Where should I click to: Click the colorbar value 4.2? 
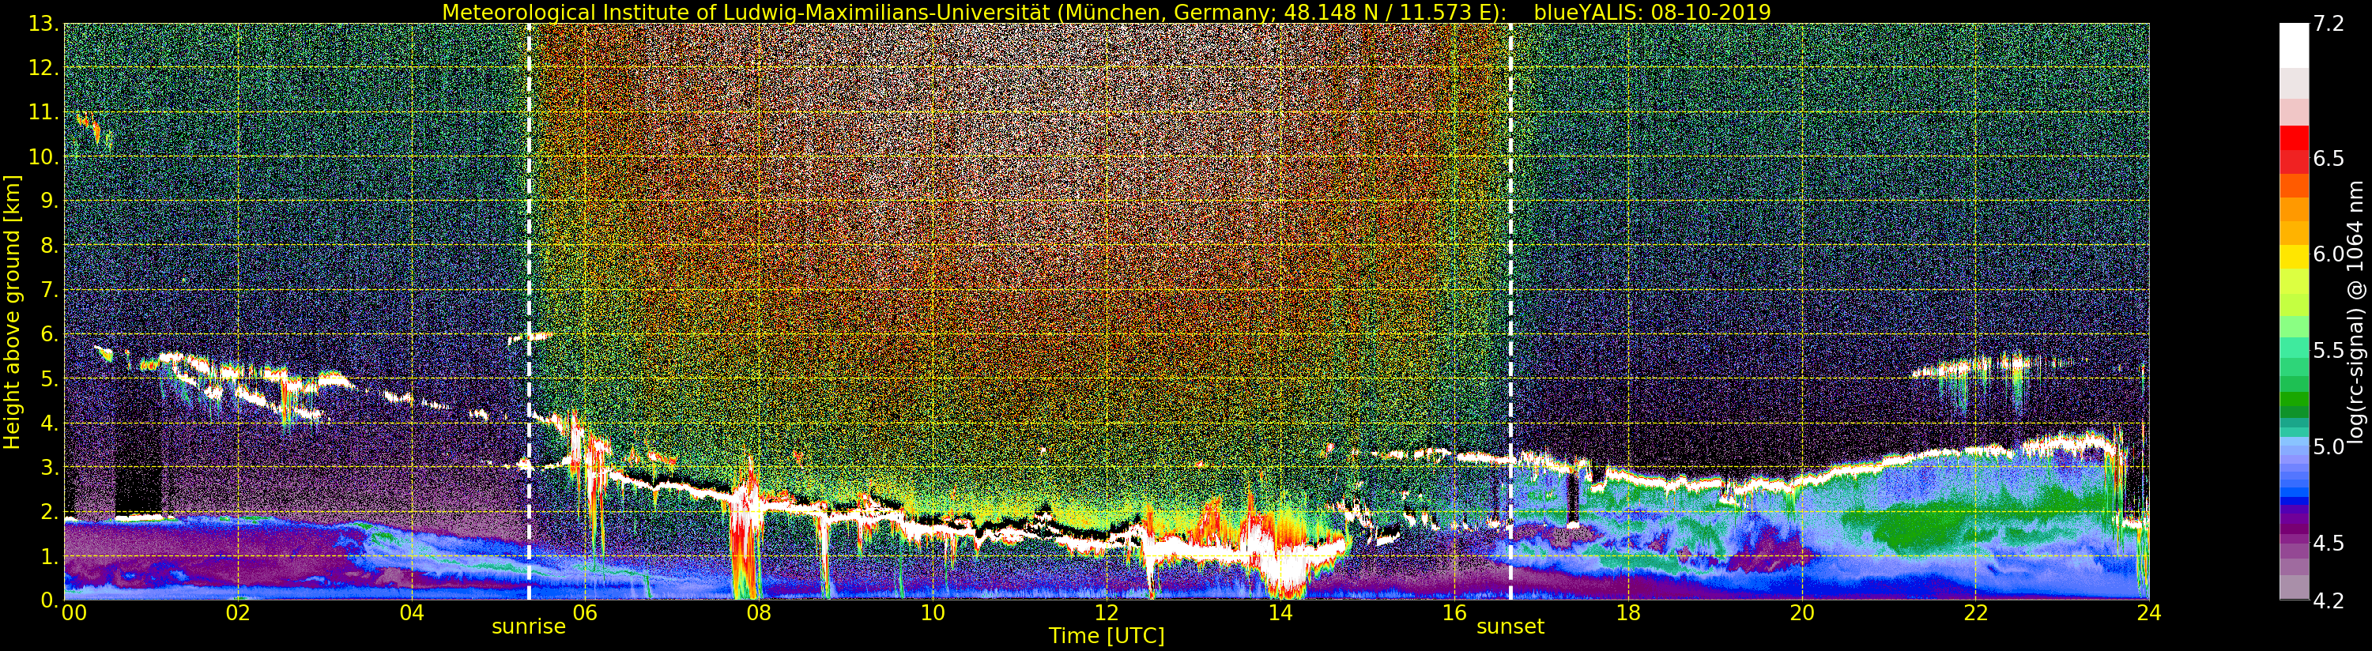(x=2329, y=600)
